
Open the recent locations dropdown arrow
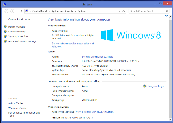tap(17, 11)
